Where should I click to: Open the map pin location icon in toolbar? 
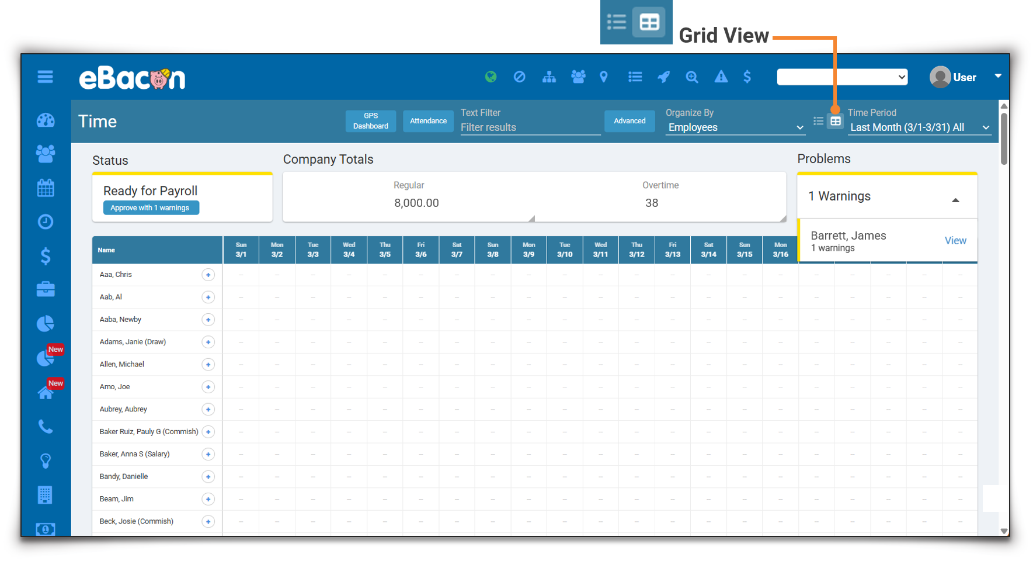click(604, 77)
